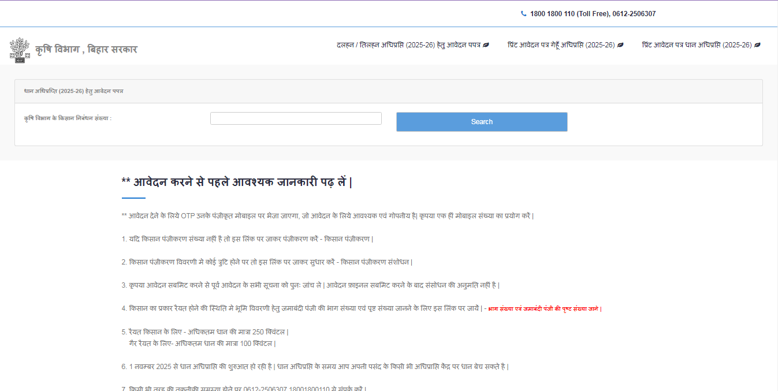This screenshot has width=778, height=391.
Task: Select the कृषि विभाग department logo emblem
Action: click(x=20, y=49)
